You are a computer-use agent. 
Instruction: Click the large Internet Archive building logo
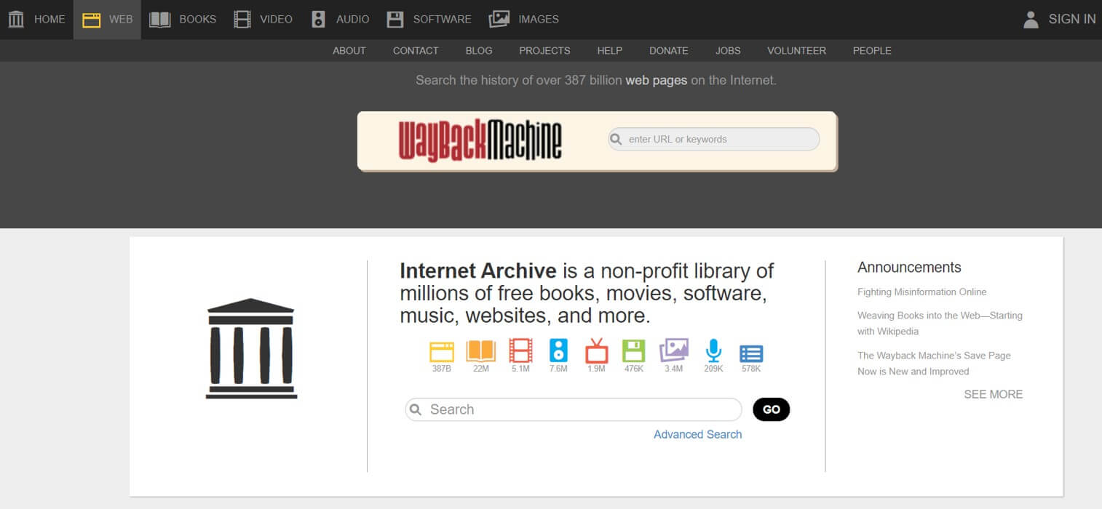[x=251, y=348]
